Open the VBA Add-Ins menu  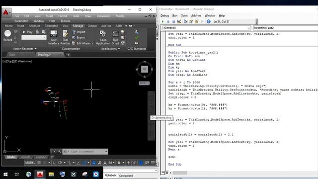click(196, 15)
